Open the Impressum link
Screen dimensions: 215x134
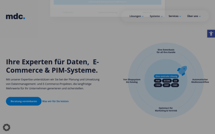coord(147,13)
